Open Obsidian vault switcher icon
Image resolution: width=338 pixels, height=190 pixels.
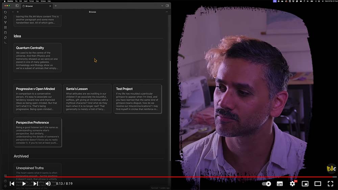pyautogui.click(x=5, y=176)
